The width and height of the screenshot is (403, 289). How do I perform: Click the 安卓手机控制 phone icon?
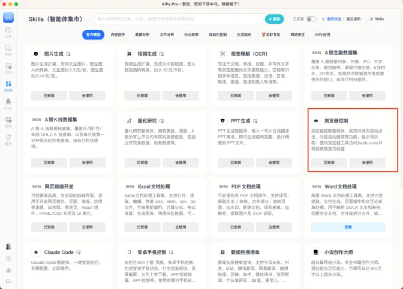[130, 253]
